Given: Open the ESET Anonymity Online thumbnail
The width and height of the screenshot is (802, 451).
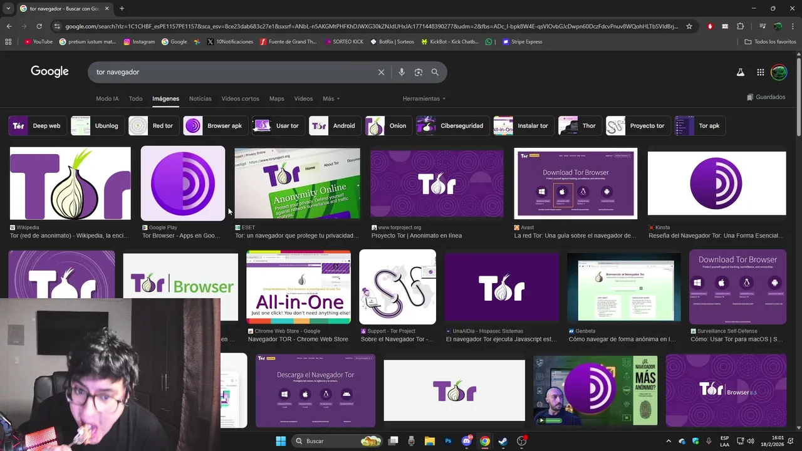Looking at the screenshot, I should pyautogui.click(x=298, y=184).
